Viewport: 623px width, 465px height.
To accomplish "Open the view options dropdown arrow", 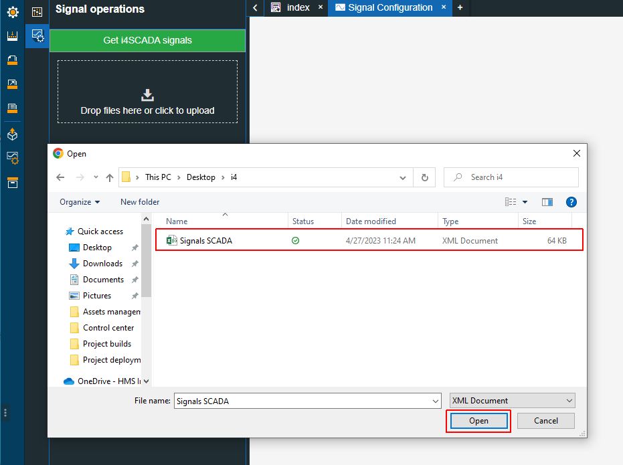I will (525, 202).
